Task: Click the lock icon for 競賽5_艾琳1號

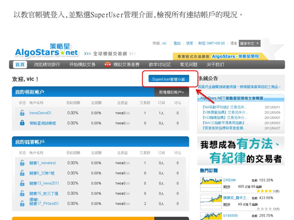Action: click(22, 173)
